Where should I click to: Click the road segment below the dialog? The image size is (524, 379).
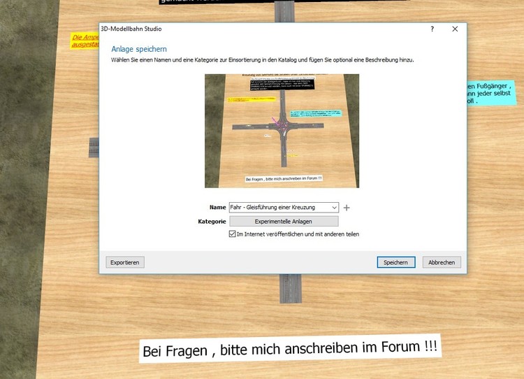coord(291,289)
